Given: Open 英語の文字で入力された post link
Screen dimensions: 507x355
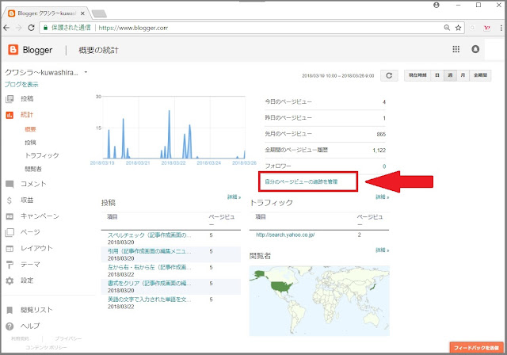Looking at the screenshot, I should tap(150, 300).
